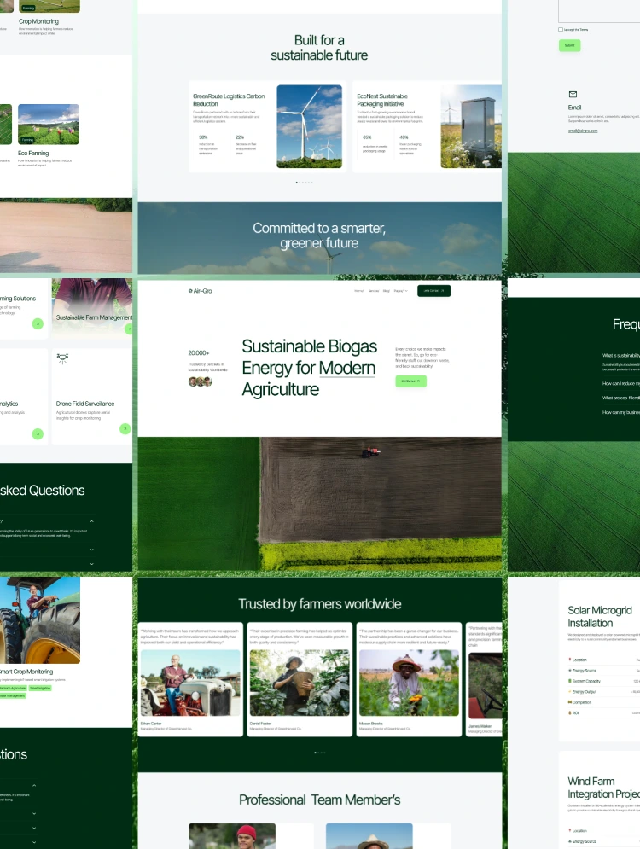
Task: Open the Home nav link
Action: click(x=359, y=291)
